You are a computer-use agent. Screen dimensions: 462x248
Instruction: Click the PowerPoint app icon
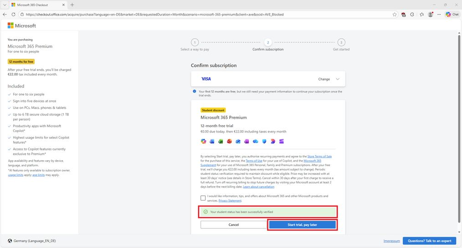(x=229, y=142)
